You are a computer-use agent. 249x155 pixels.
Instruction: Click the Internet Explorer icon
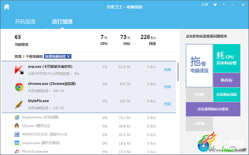(x=17, y=117)
